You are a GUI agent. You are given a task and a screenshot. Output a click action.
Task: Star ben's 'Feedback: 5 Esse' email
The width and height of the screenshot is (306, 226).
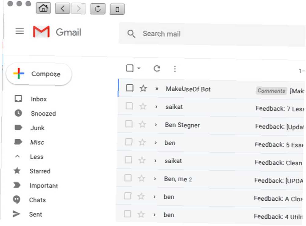[142, 142]
